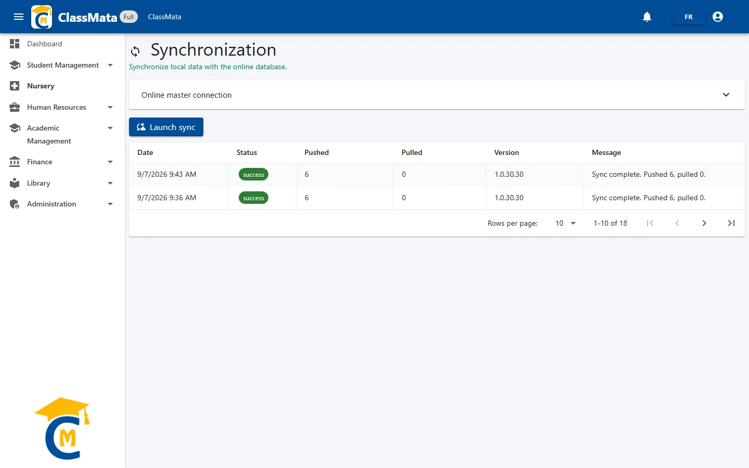Go to the next page
This screenshot has height=468, width=749.
[704, 223]
